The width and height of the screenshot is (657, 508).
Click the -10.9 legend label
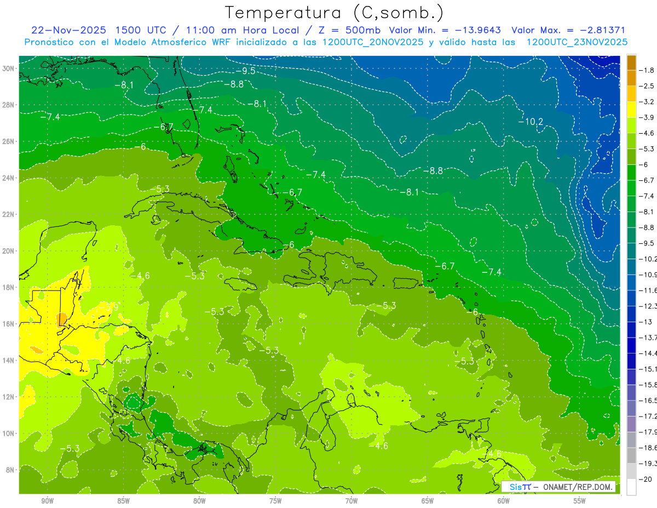[x=647, y=275]
